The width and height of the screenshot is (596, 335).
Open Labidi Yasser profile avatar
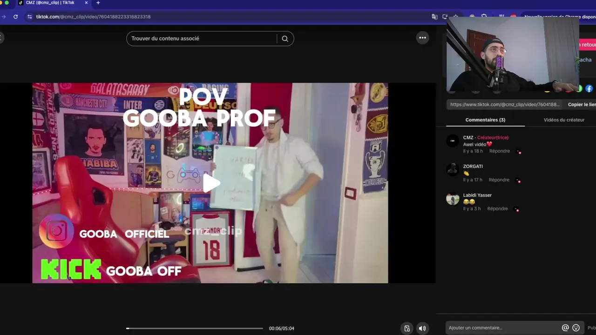[x=453, y=198]
